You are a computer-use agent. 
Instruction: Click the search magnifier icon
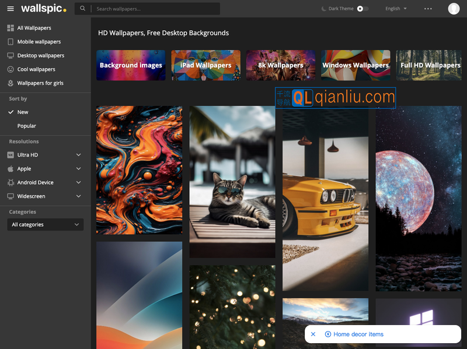click(83, 9)
